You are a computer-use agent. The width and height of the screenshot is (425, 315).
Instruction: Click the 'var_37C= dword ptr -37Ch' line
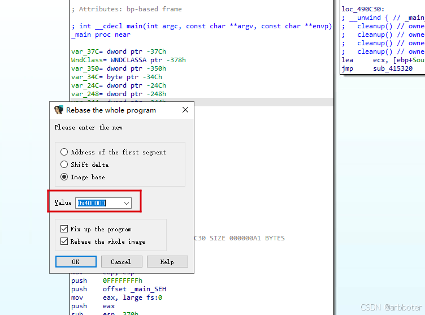point(119,51)
